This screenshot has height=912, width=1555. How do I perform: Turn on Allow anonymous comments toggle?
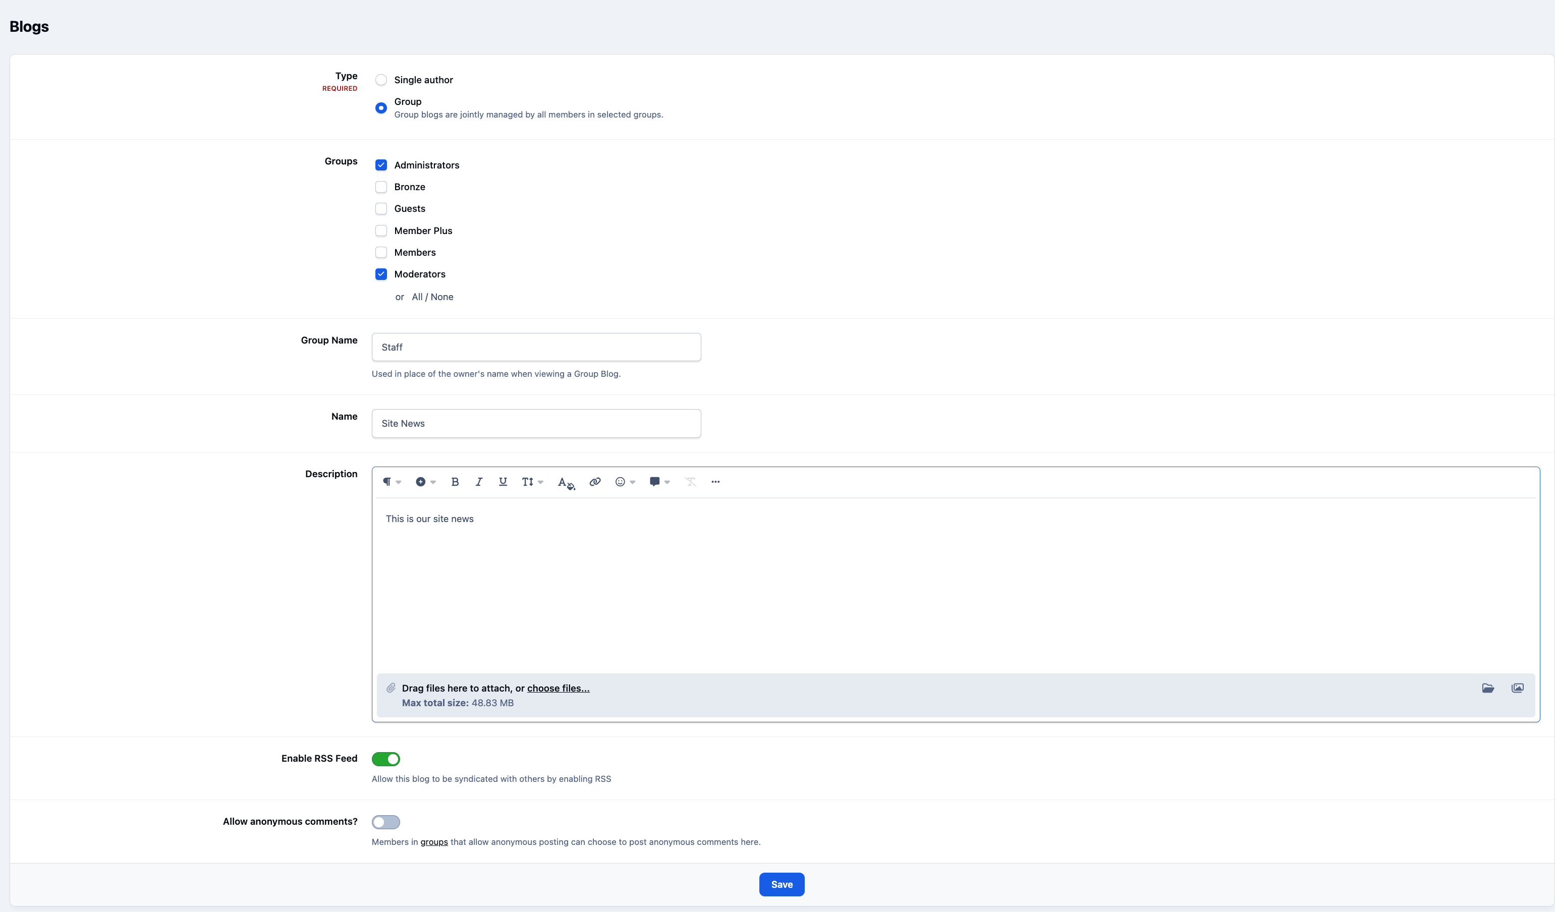pyautogui.click(x=385, y=822)
